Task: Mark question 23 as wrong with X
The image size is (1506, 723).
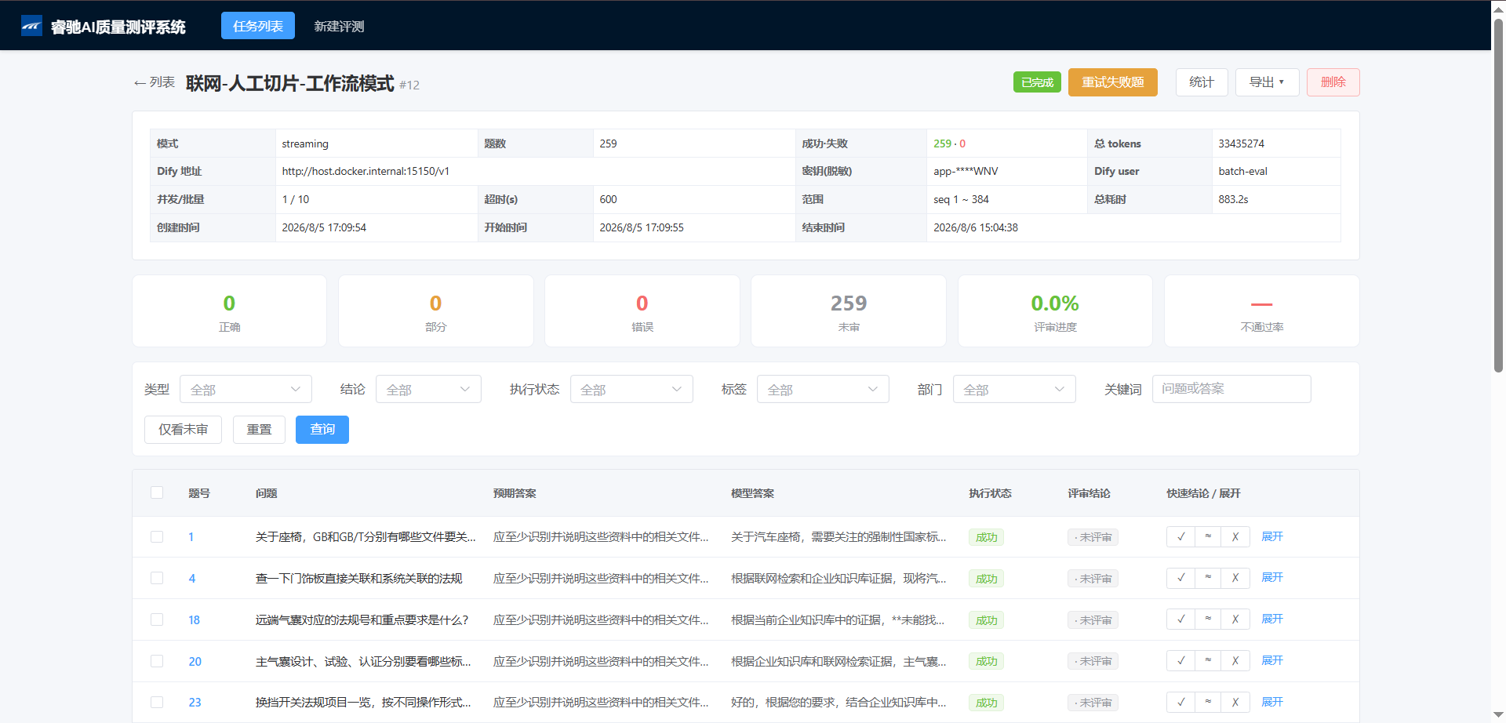Action: [x=1235, y=703]
